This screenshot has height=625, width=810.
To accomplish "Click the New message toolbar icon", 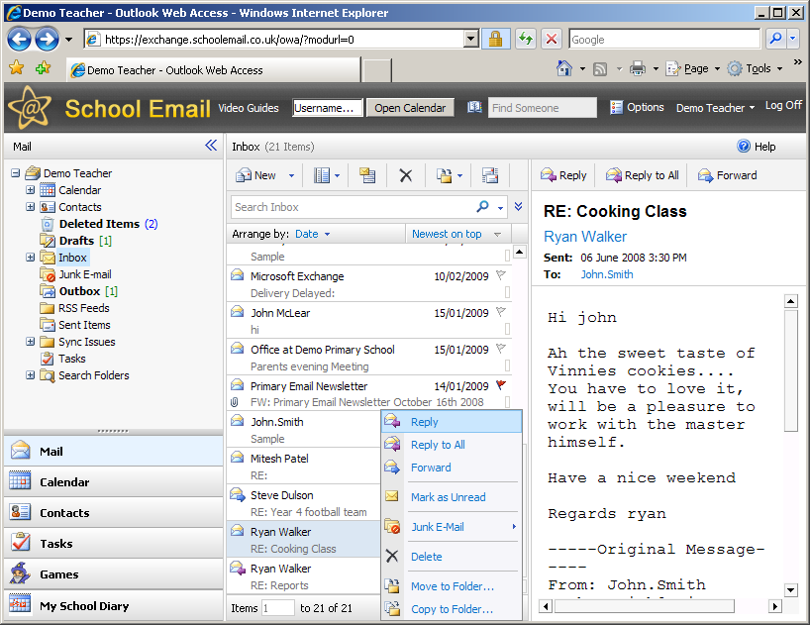I will [244, 175].
